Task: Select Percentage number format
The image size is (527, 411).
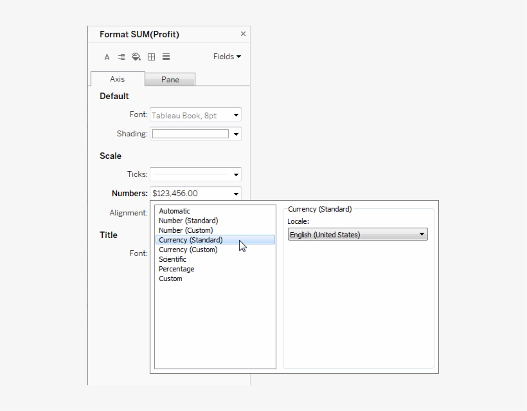Action: (x=215, y=269)
